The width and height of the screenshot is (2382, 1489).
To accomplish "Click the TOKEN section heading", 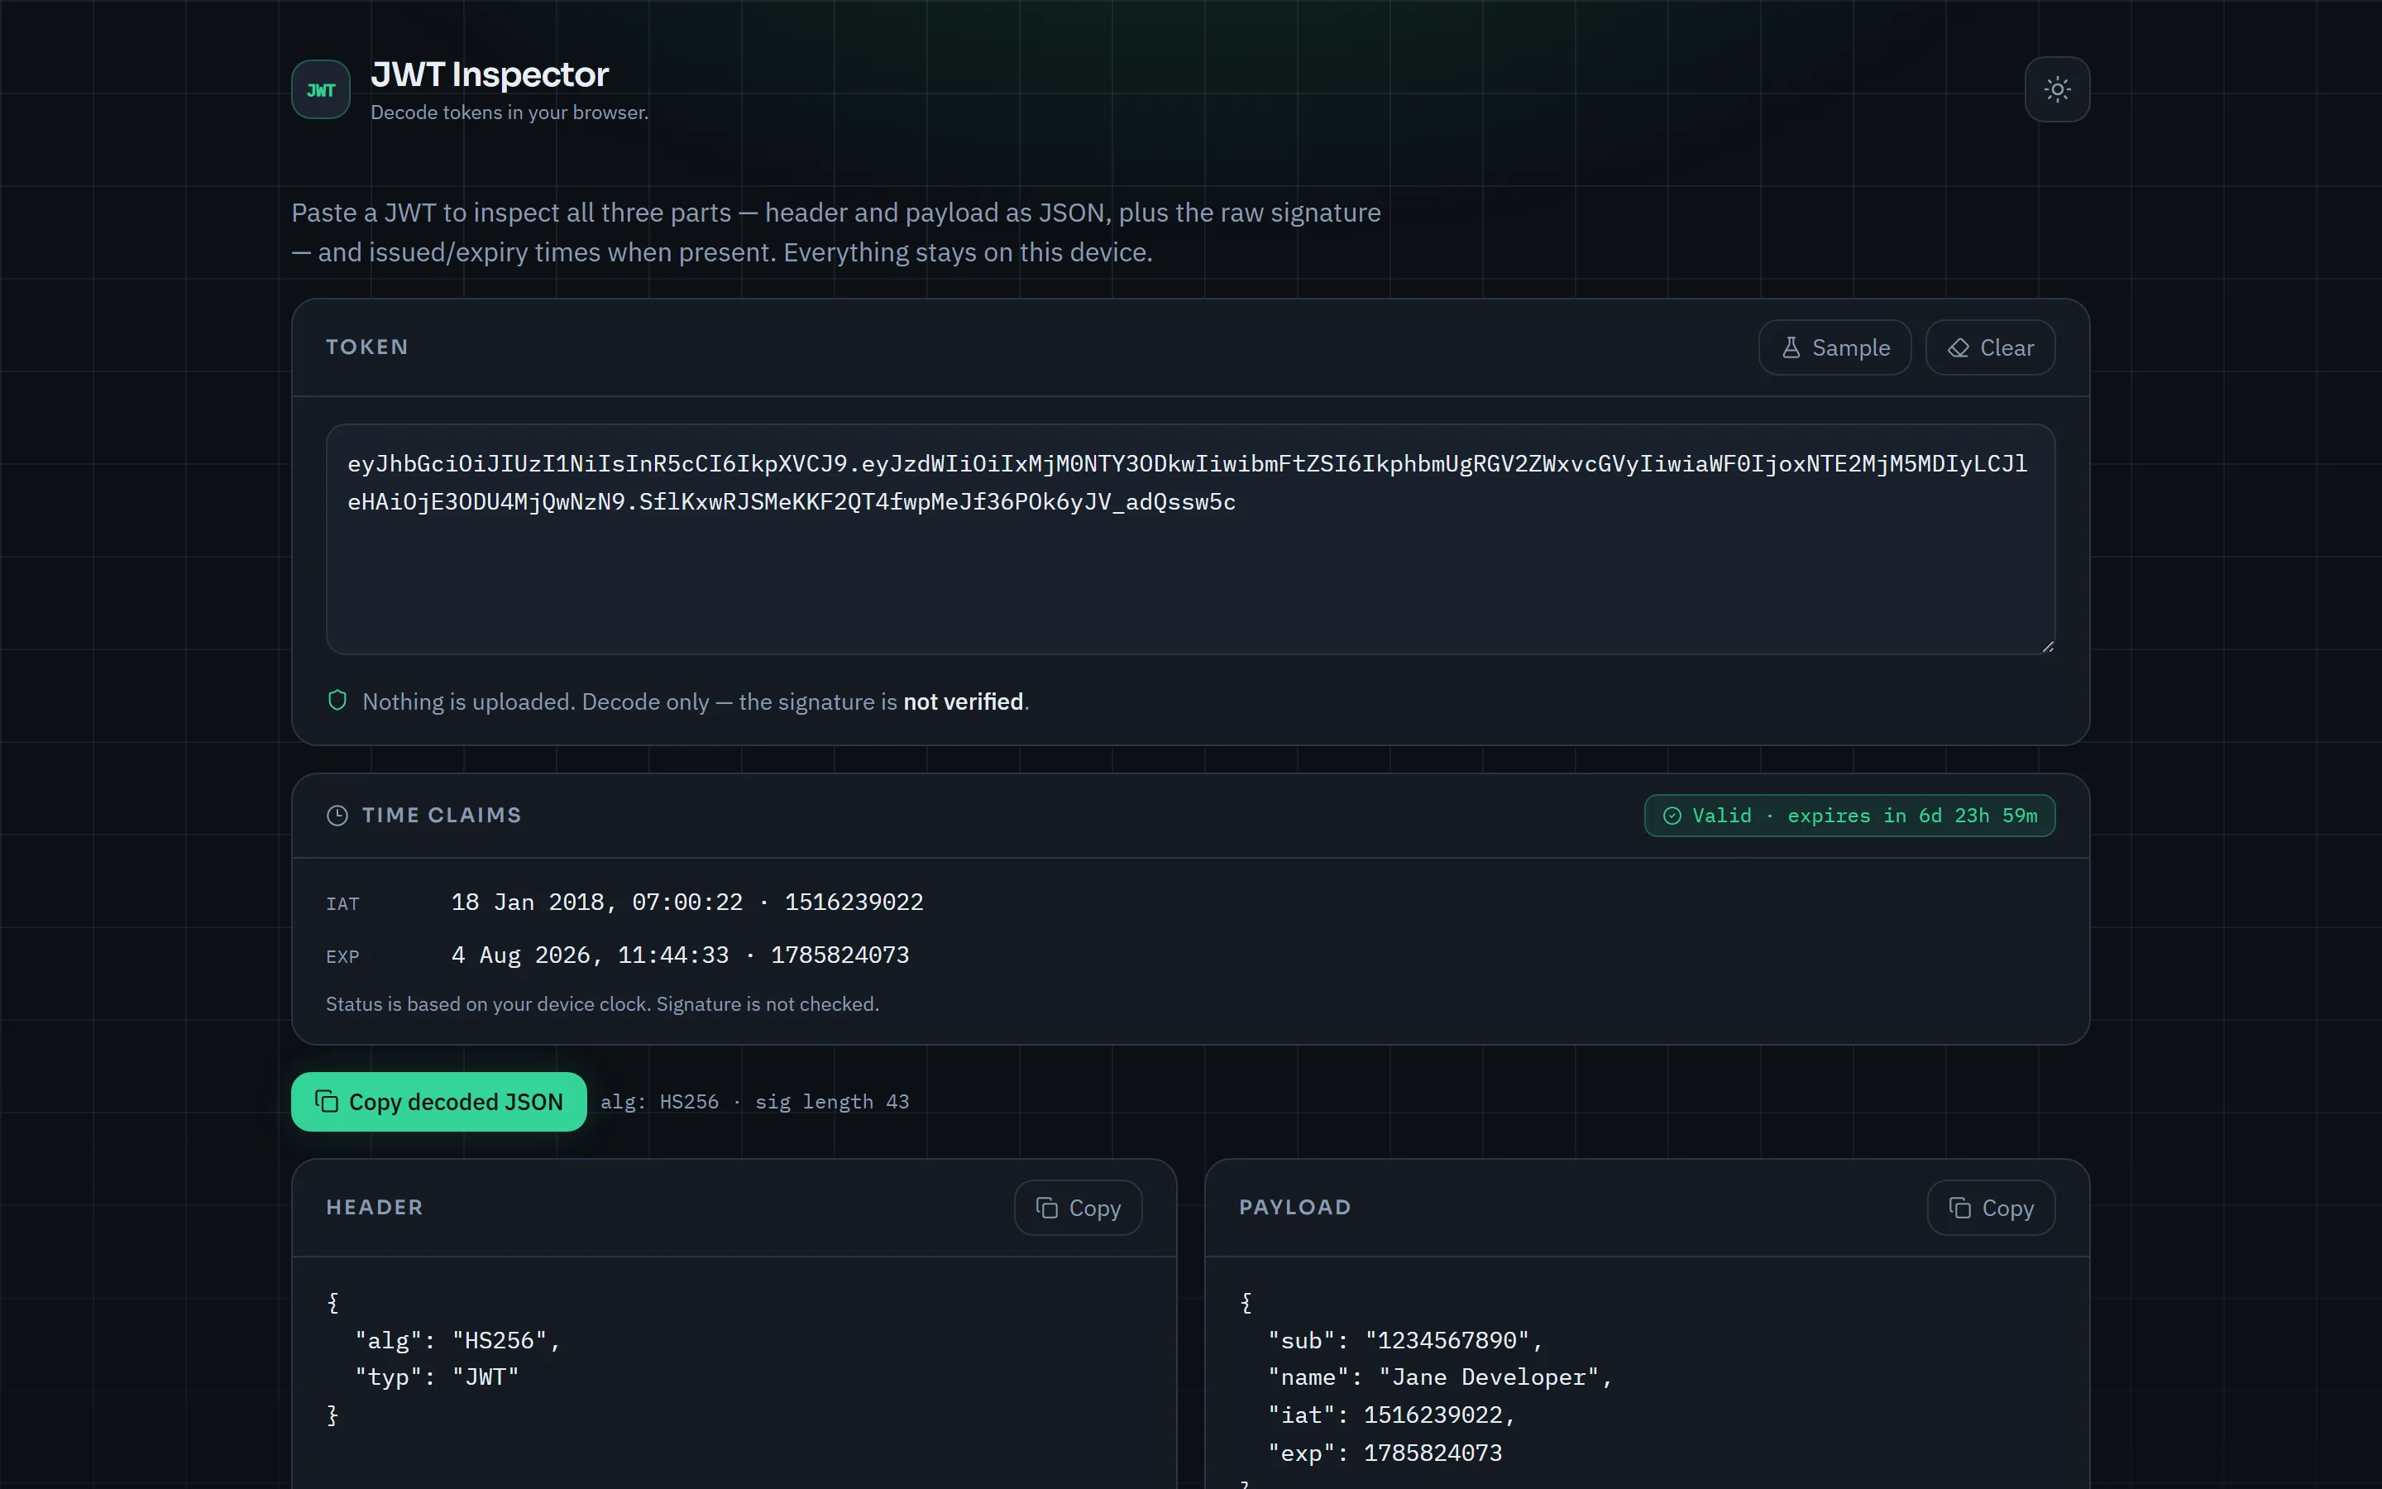I will (x=367, y=347).
